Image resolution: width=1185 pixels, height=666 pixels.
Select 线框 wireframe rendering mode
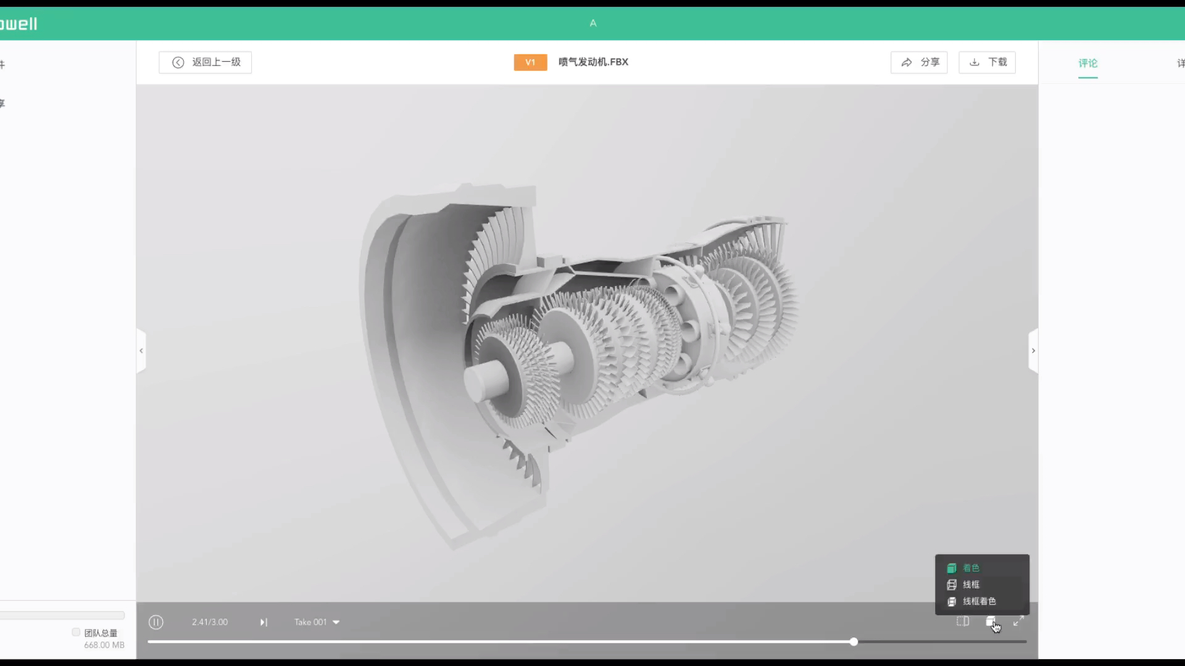click(x=971, y=585)
